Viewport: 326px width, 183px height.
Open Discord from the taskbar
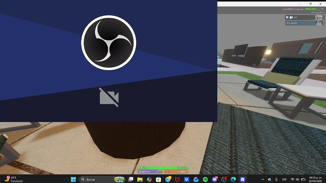[x=215, y=179]
